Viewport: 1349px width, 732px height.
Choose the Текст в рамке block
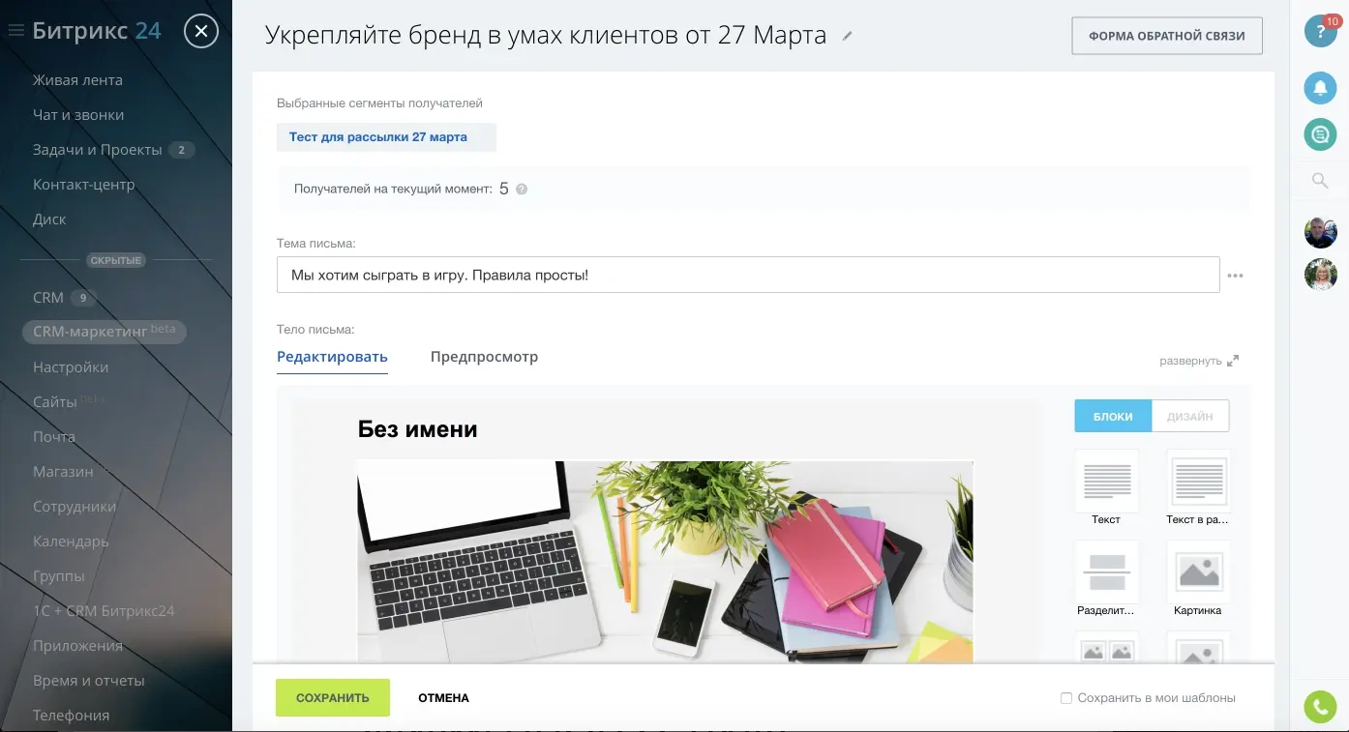pyautogui.click(x=1198, y=480)
